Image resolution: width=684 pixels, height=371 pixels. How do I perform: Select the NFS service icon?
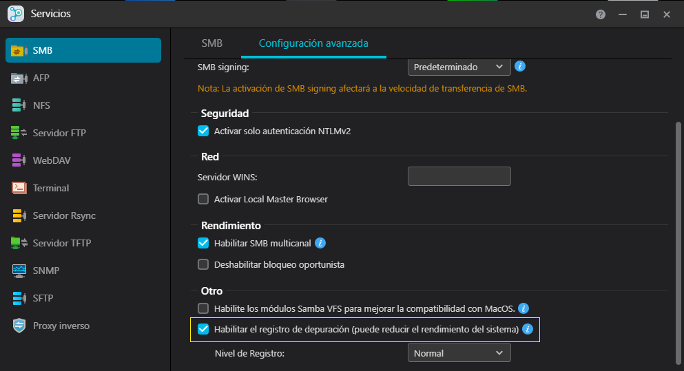[x=19, y=105]
